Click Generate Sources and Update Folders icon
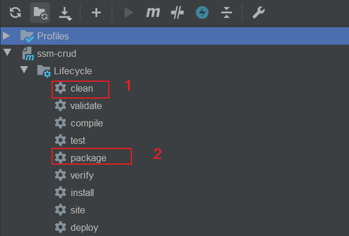 click(40, 13)
